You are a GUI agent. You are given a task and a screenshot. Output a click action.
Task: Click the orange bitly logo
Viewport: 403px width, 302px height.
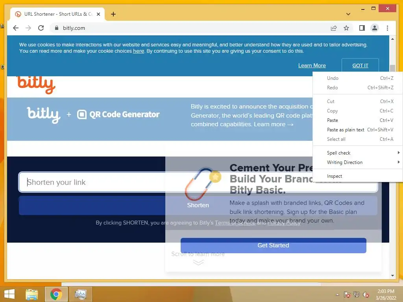36,84
